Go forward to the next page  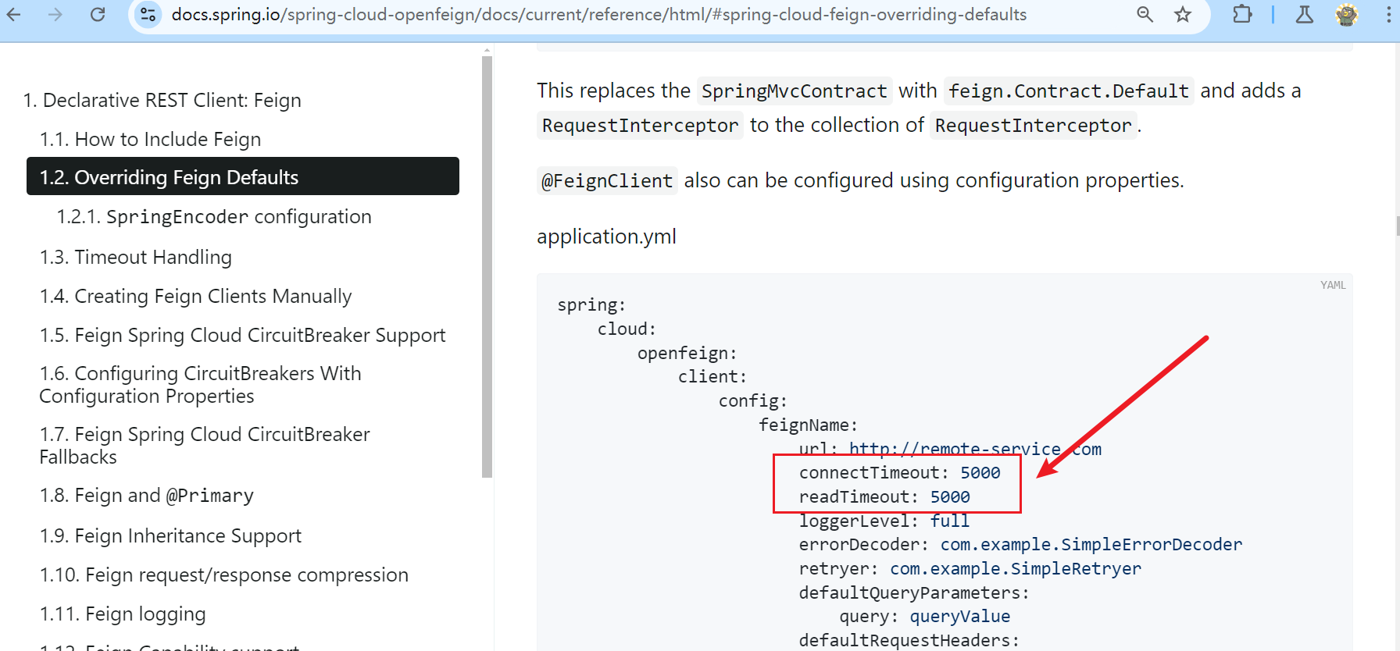pyautogui.click(x=55, y=14)
